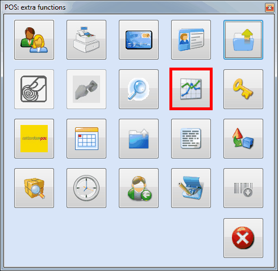
Task: Click the cash register icon
Action: (x=86, y=40)
